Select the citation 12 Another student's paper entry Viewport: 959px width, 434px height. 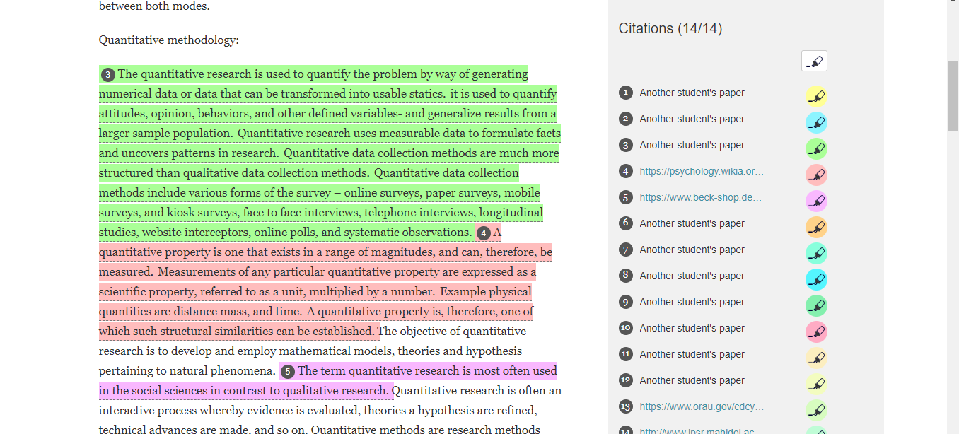click(x=692, y=380)
